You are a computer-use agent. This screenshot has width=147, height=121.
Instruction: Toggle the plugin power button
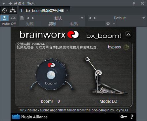[4, 18]
